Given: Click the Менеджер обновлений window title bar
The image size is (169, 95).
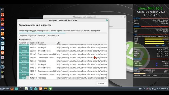Looking at the screenshot, I should click(x=84, y=17).
